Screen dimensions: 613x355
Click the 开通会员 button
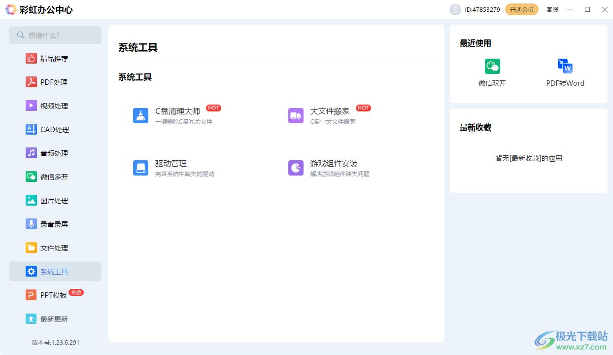[x=521, y=9]
